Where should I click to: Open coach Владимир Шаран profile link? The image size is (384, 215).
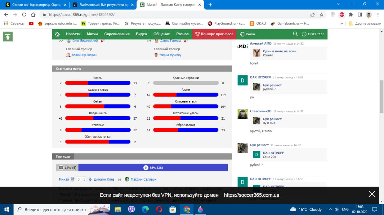pos(84,55)
